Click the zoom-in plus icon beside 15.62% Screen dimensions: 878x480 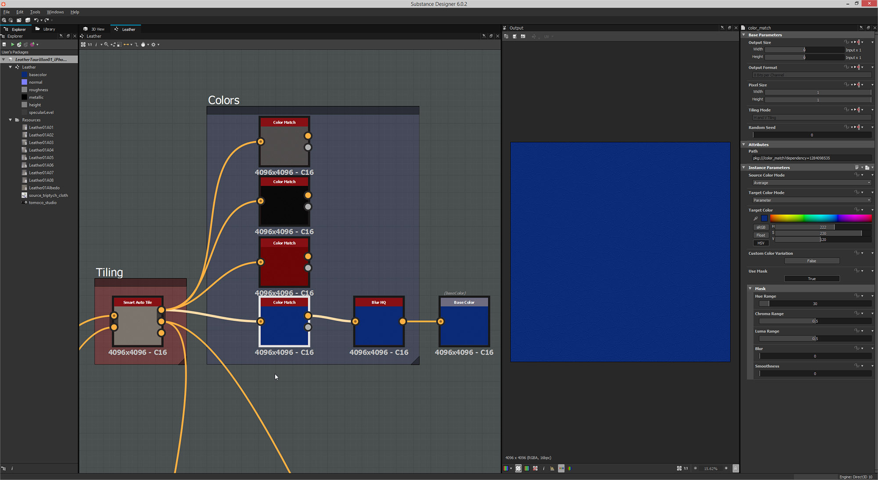point(726,469)
